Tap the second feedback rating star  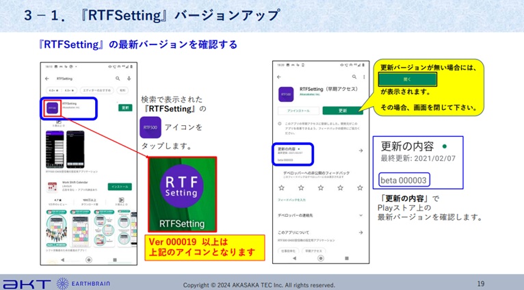tap(301, 188)
